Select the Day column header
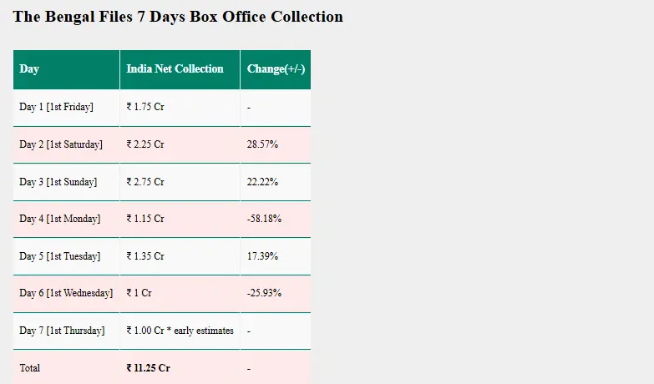The height and width of the screenshot is (384, 654). (x=66, y=69)
